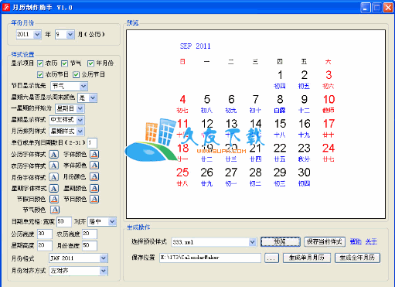The image size is (395, 287).
Task: Expand 月历排列样式 dropdown
Action: 80,132
